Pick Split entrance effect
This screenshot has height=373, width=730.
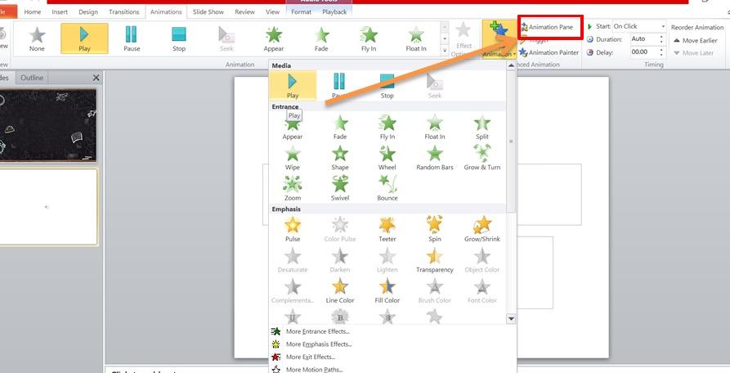click(x=482, y=127)
